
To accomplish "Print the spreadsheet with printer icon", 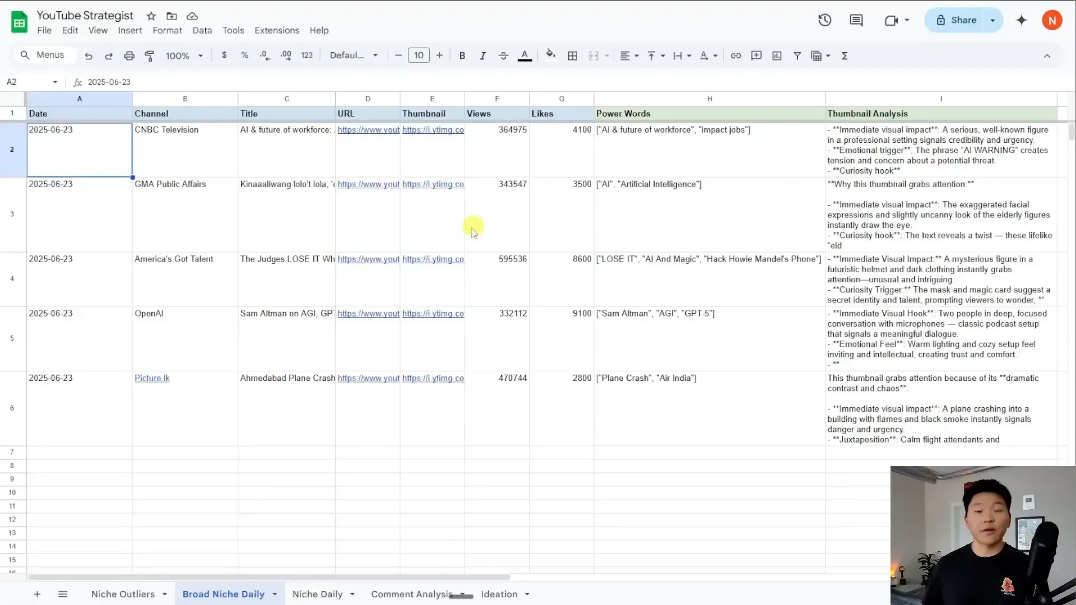I will pyautogui.click(x=129, y=55).
